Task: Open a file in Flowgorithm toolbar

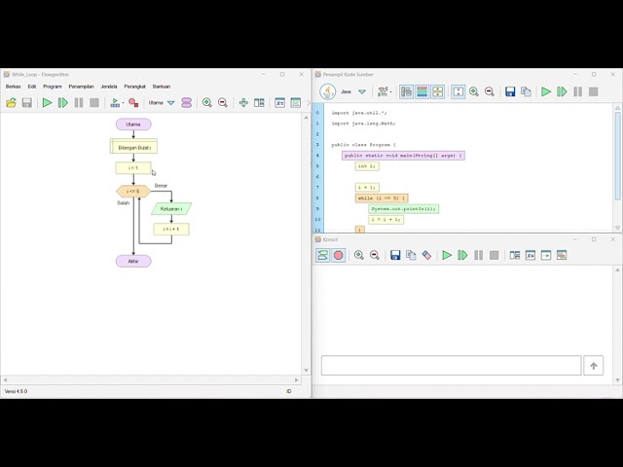Action: point(11,103)
